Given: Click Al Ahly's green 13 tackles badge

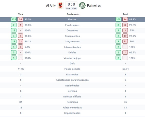Looking at the screenshot, I should [14, 30].
